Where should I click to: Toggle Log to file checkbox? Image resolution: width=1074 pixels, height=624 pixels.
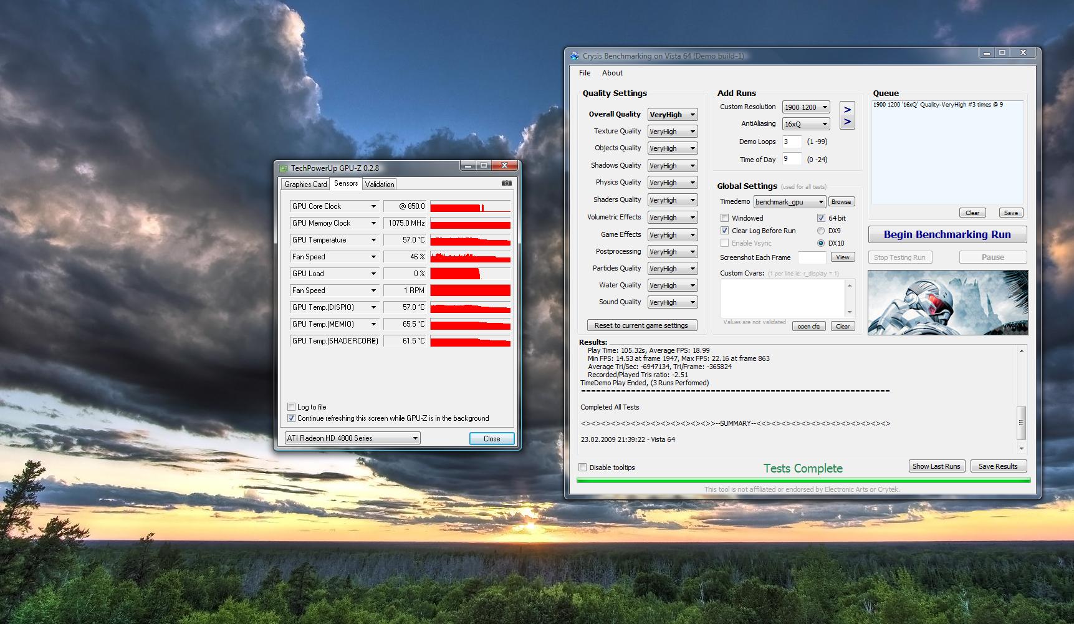tap(291, 407)
